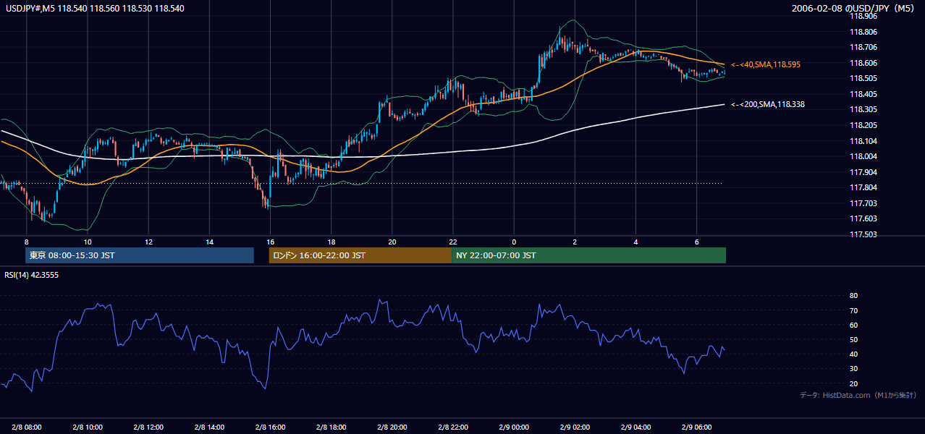This screenshot has width=925, height=434.
Task: Click the 2/8 20:00 time label
Action: pyautogui.click(x=392, y=427)
